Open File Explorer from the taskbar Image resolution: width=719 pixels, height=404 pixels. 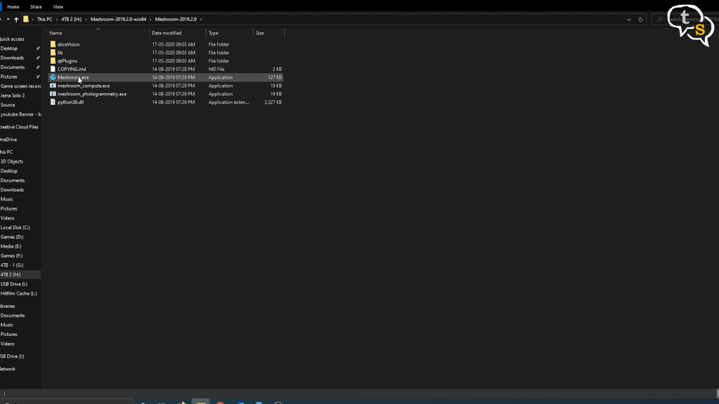[201, 403]
